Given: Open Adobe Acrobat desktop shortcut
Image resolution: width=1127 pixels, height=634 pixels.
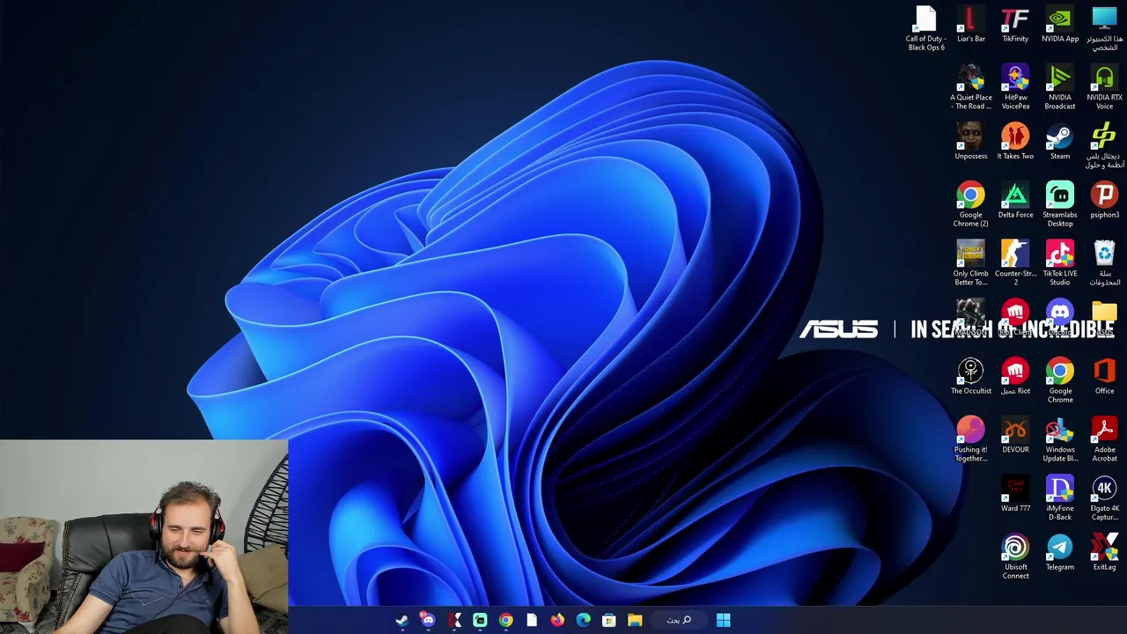Looking at the screenshot, I should pyautogui.click(x=1104, y=439).
